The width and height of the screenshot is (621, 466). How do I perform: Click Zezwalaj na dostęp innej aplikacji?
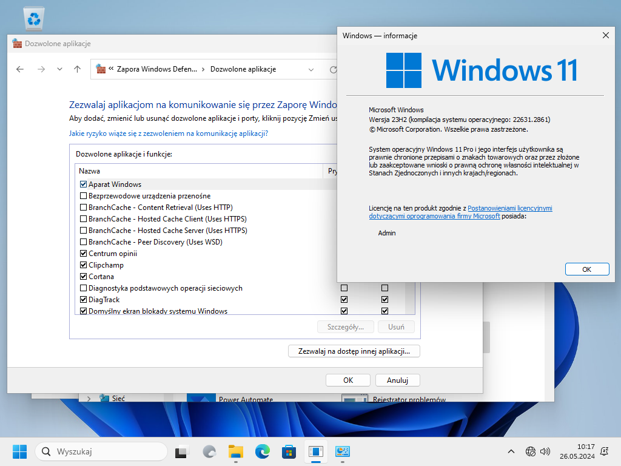click(354, 351)
